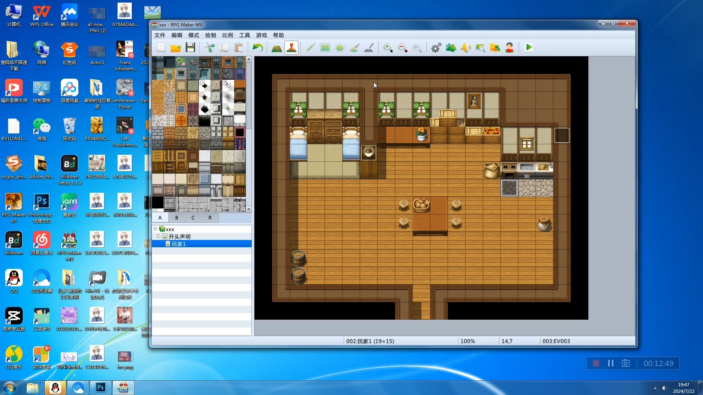The height and width of the screenshot is (395, 703).
Task: Click the Zoom In magnifier icon
Action: (388, 48)
